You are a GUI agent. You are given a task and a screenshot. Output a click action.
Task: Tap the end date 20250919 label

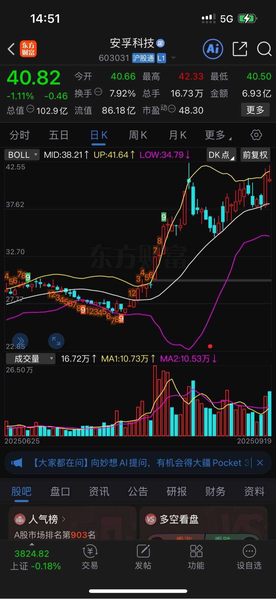254,441
